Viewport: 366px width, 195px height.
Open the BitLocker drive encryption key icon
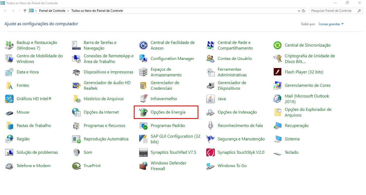point(278,59)
